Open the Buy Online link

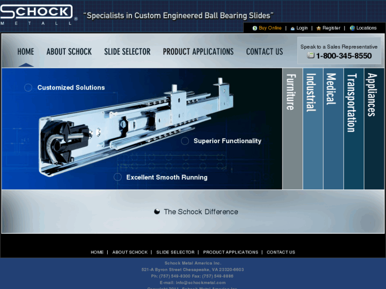270,28
